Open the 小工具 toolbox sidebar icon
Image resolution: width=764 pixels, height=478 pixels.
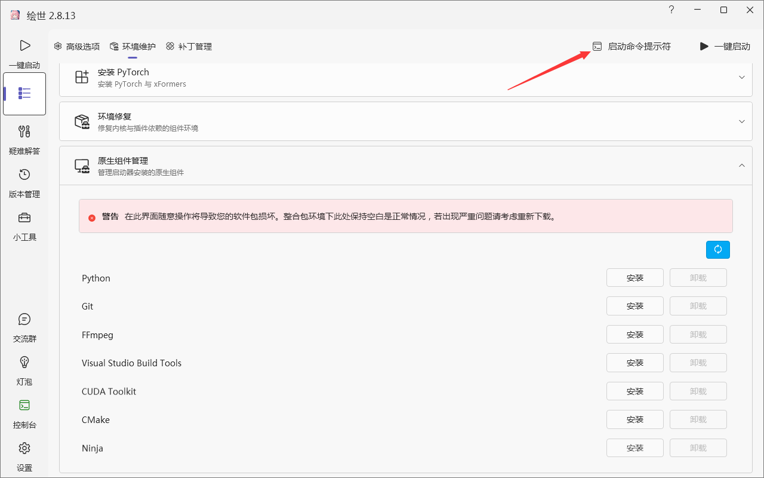(x=24, y=218)
